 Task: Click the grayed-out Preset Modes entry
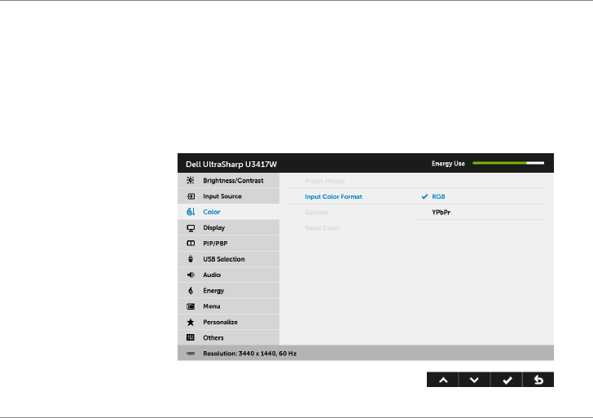click(x=325, y=181)
